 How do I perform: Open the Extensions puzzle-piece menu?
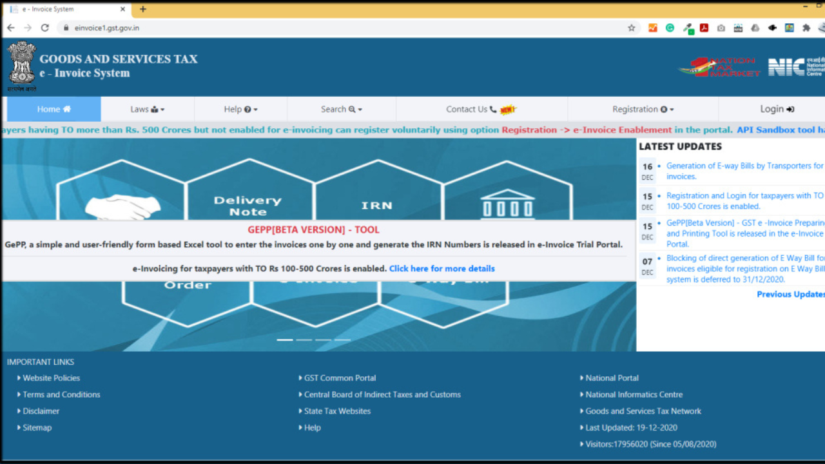[x=806, y=28]
